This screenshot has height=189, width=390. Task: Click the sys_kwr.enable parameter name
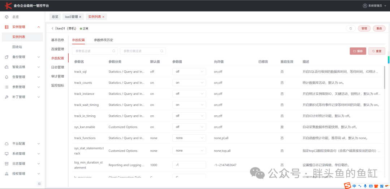pyautogui.click(x=85, y=127)
